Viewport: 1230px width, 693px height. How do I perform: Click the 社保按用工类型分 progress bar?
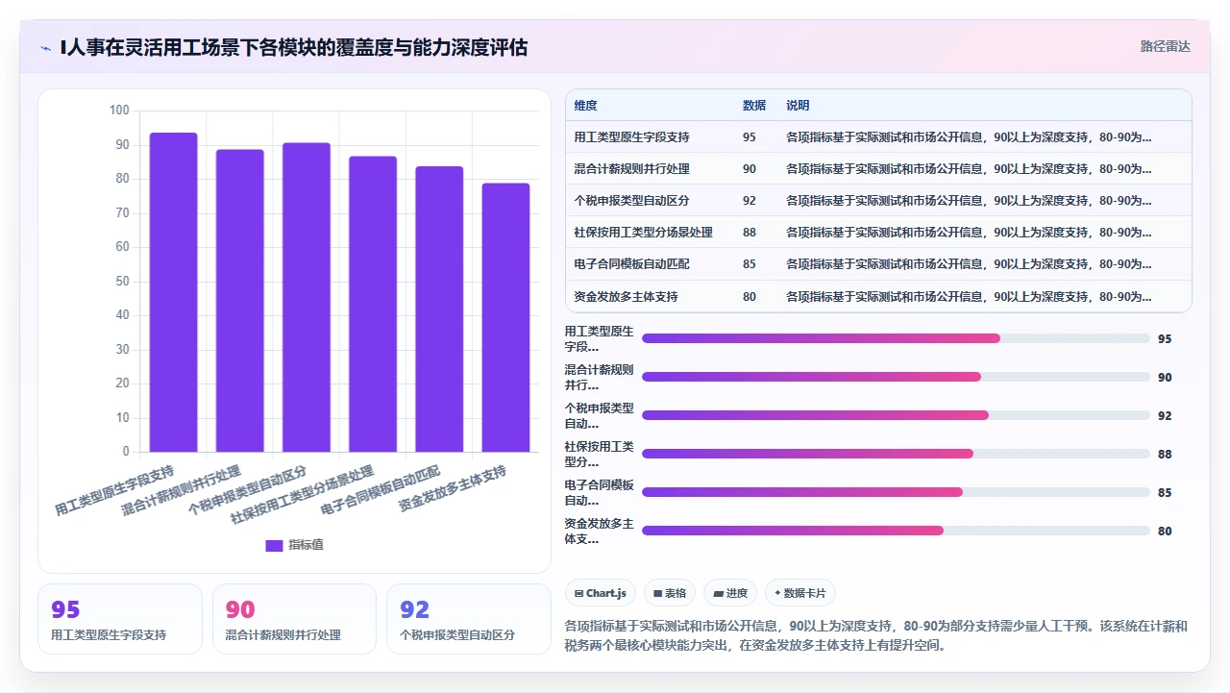896,454
